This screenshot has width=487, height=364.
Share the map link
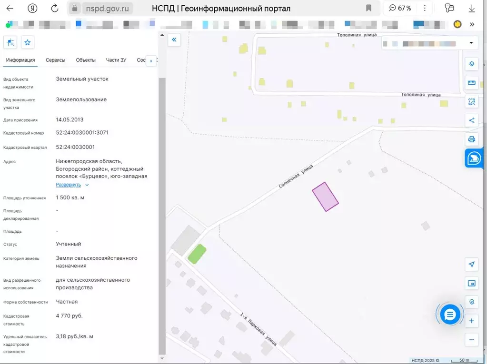(471, 120)
